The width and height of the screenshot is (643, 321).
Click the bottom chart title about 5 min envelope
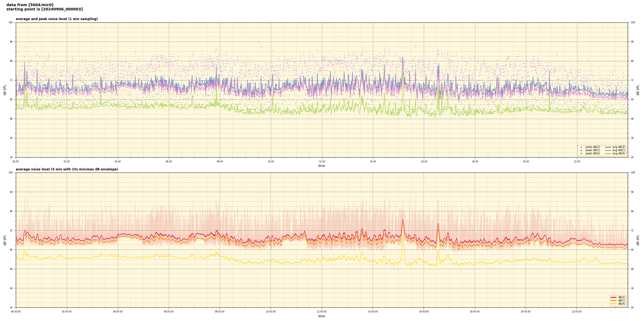click(67, 169)
